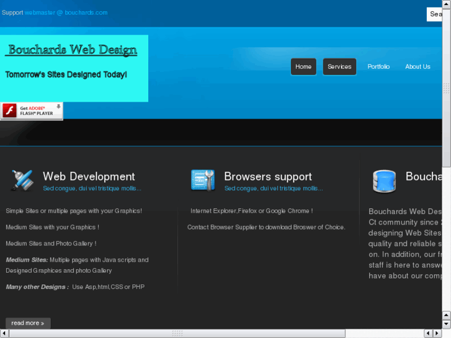Go to the Home menu item
The height and width of the screenshot is (338, 451).
[303, 67]
